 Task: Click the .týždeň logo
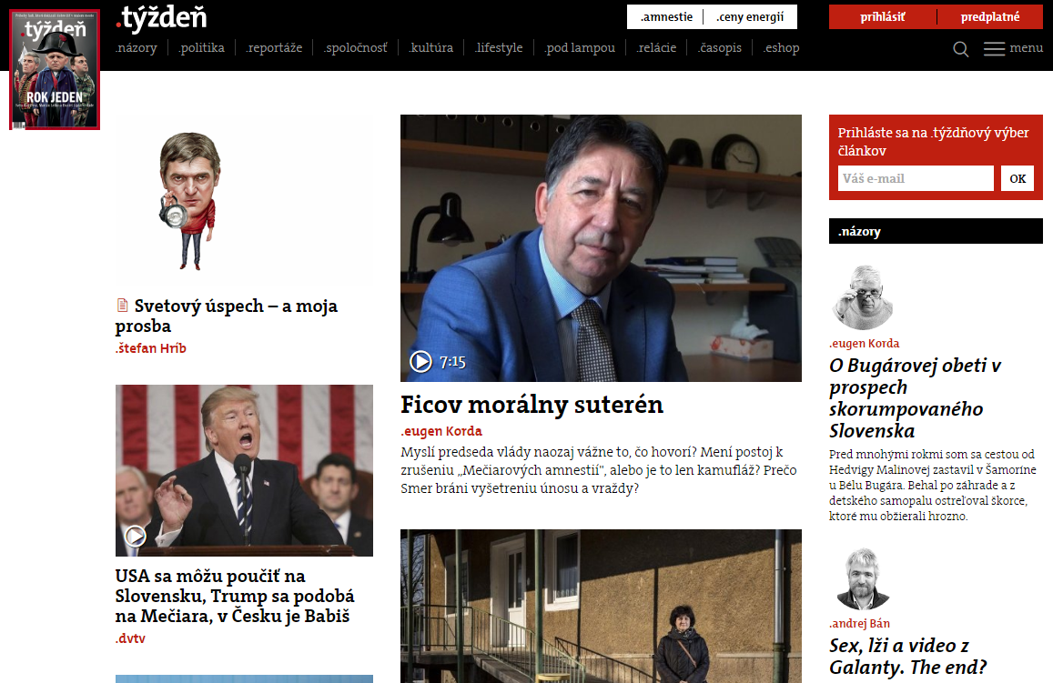(161, 18)
